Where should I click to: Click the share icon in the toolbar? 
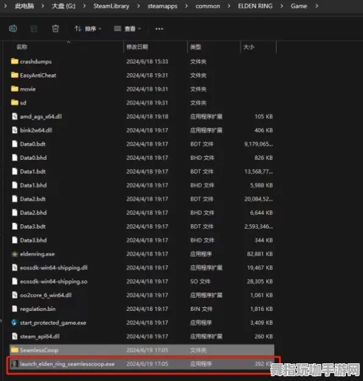34,29
